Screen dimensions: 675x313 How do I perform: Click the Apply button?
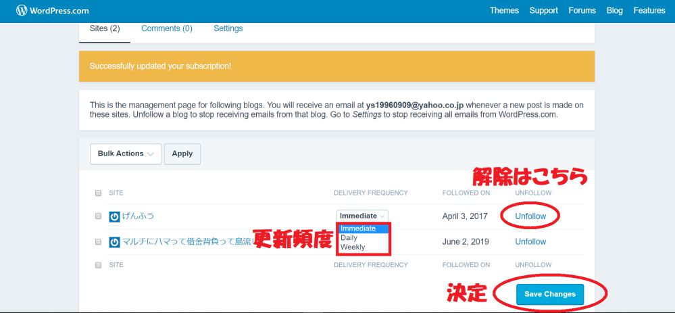(x=182, y=153)
